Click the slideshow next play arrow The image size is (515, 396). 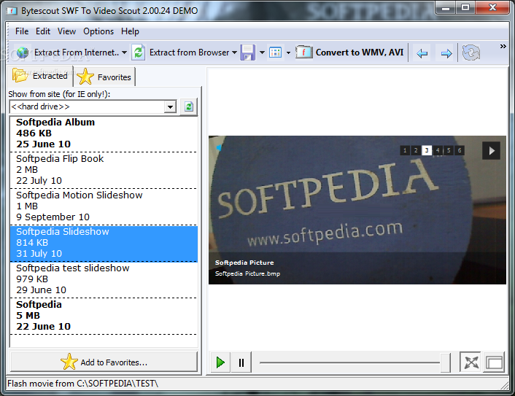pyautogui.click(x=491, y=151)
